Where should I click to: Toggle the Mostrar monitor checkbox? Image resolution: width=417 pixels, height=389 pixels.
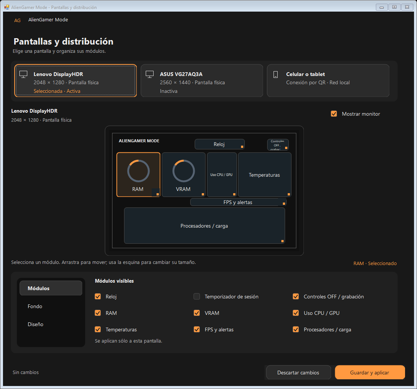coord(334,114)
